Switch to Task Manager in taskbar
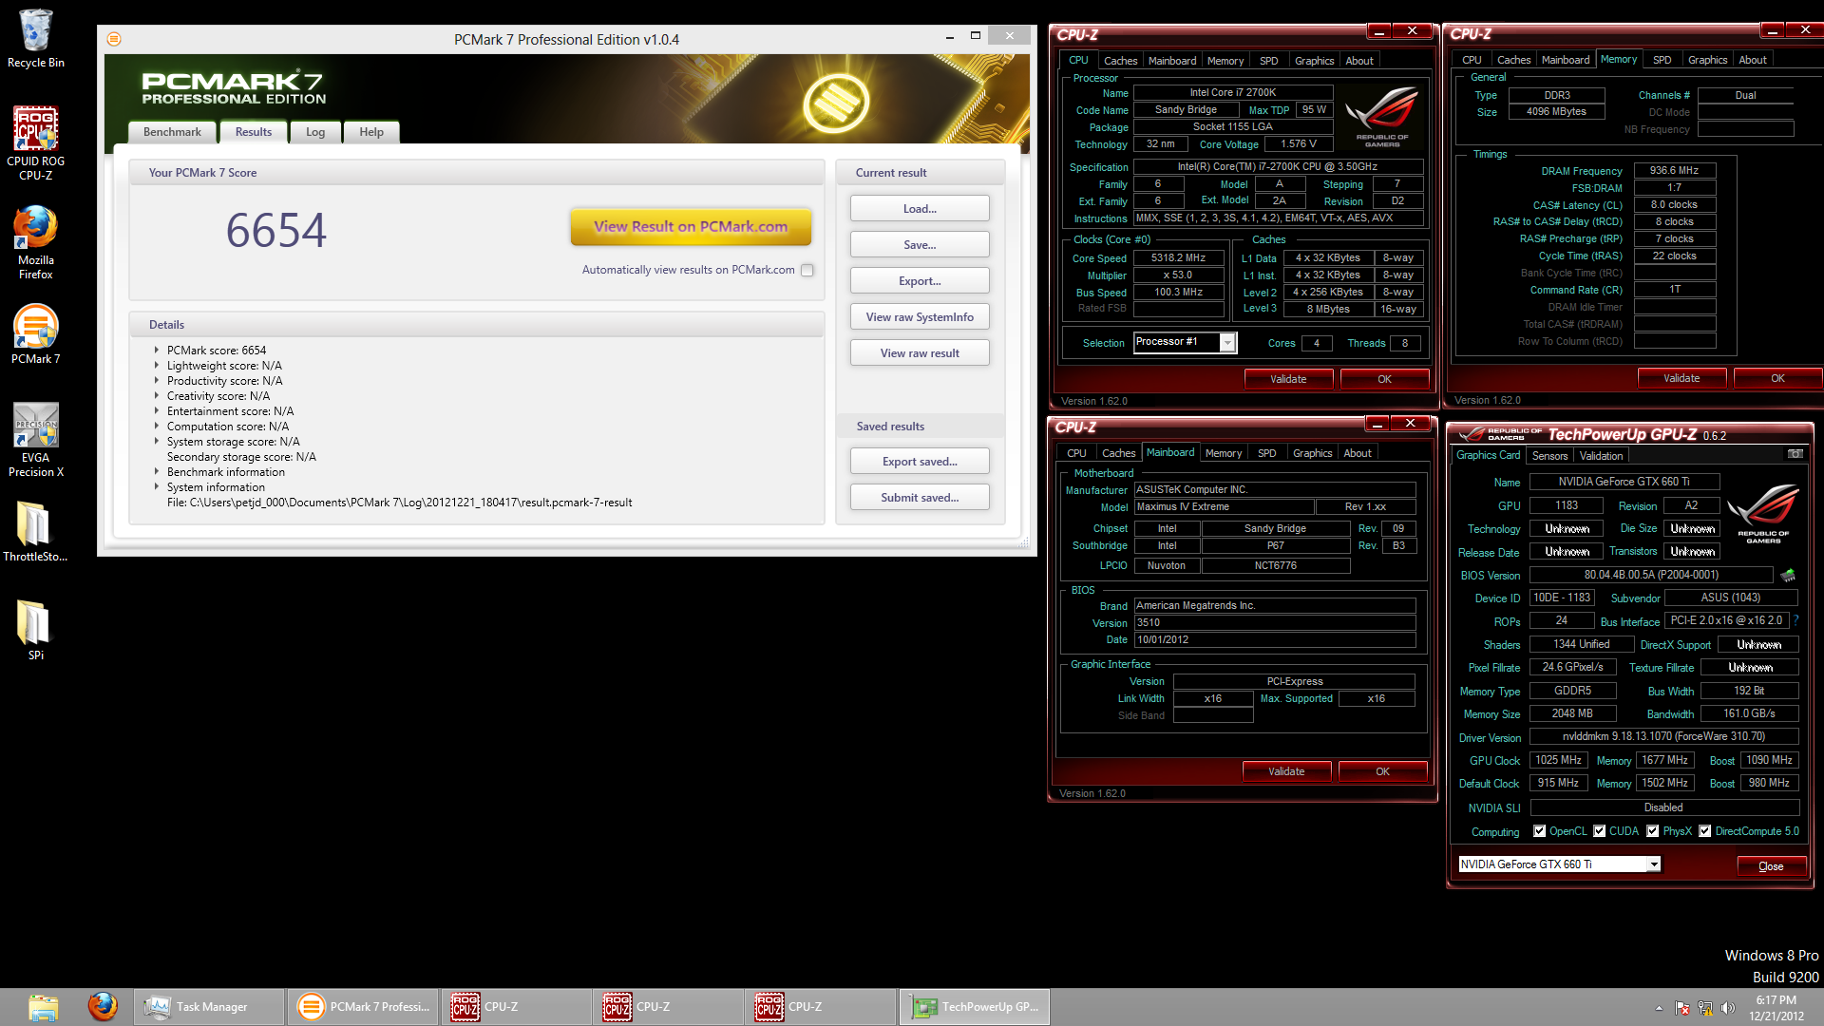This screenshot has height=1026, width=1824. point(209,1007)
